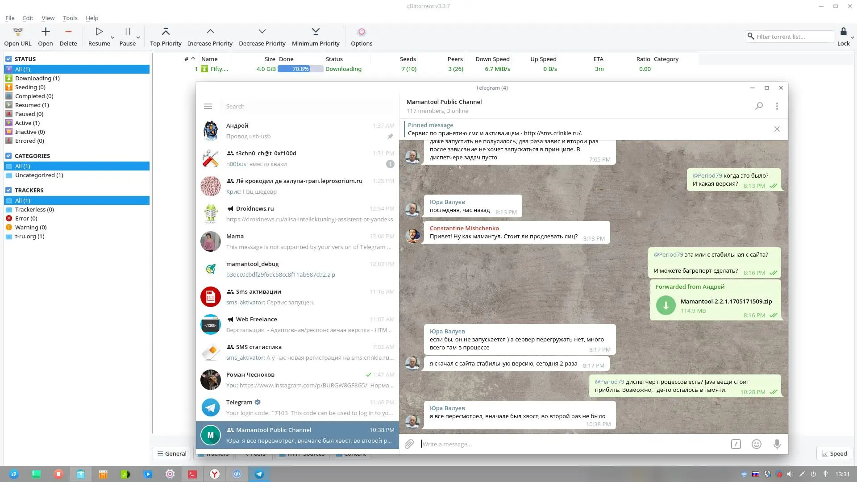Viewport: 857px width, 482px height.
Task: Record a voice message with microphone
Action: point(777,444)
